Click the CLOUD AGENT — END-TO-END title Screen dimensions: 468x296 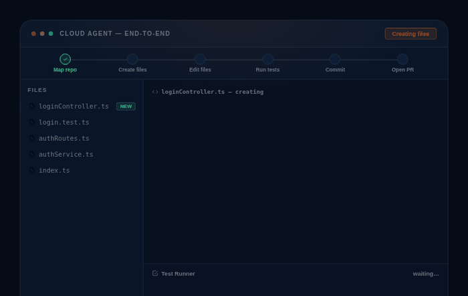pos(115,33)
